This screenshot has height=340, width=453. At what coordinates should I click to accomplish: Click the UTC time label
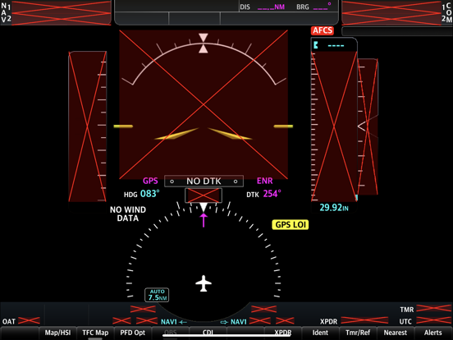(405, 322)
